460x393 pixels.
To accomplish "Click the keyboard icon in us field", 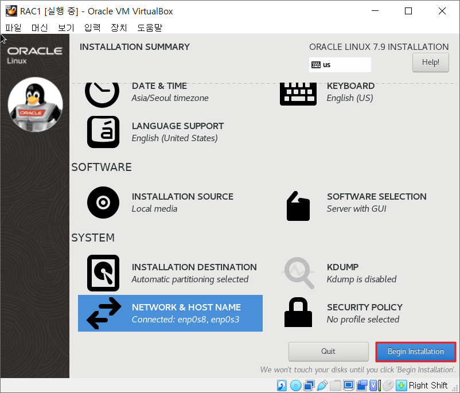I will (x=316, y=65).
